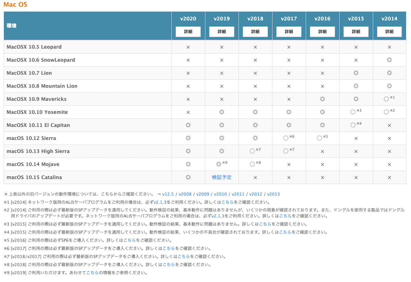This screenshot has height=282, width=411.
Task: Open the 詳細 button under v2019
Action: (x=222, y=31)
